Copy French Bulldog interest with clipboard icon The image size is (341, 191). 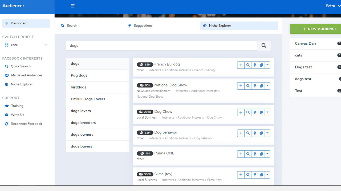click(262, 65)
